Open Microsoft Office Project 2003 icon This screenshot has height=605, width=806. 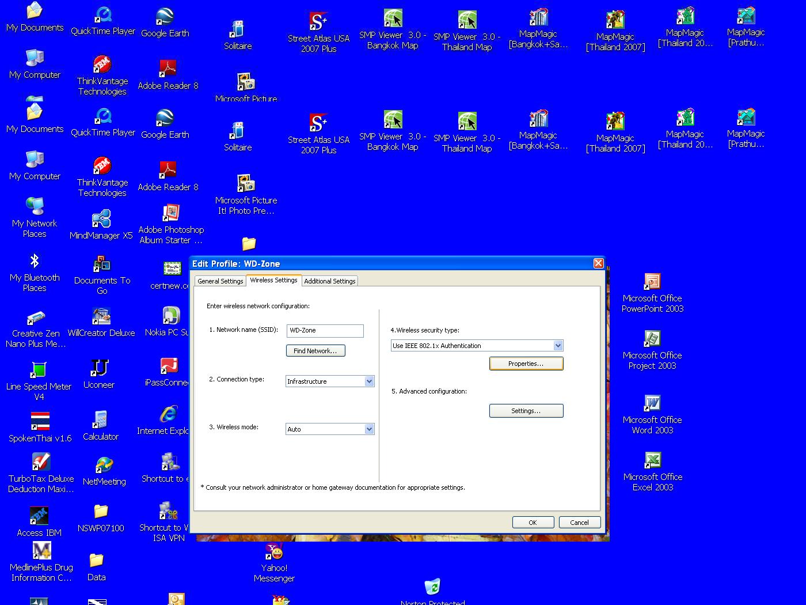[x=652, y=350]
